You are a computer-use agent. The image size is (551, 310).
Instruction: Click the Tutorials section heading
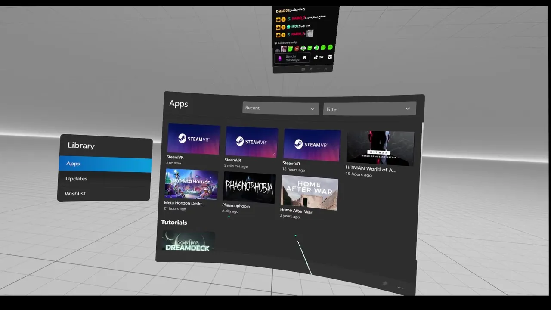coord(174,223)
